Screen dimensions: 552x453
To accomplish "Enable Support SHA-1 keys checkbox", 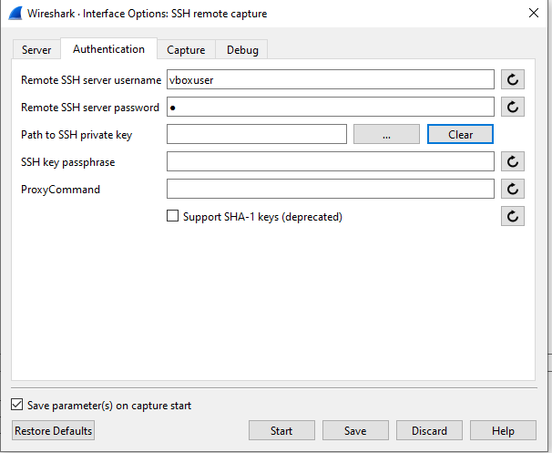I will 173,217.
